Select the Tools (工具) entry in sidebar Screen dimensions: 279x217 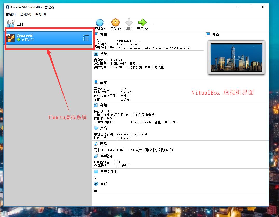(48, 24)
